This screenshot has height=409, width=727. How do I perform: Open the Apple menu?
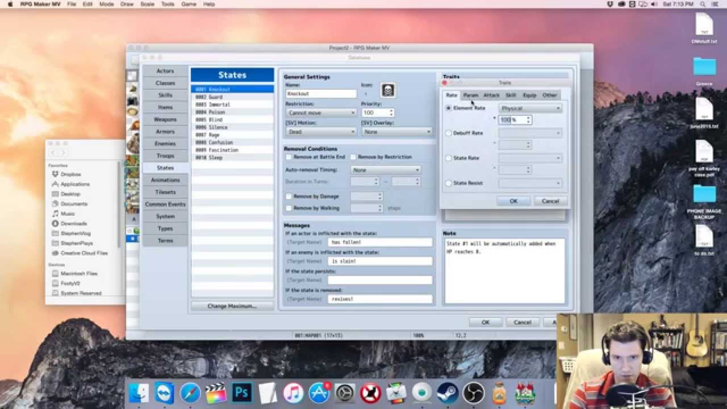[x=10, y=4]
